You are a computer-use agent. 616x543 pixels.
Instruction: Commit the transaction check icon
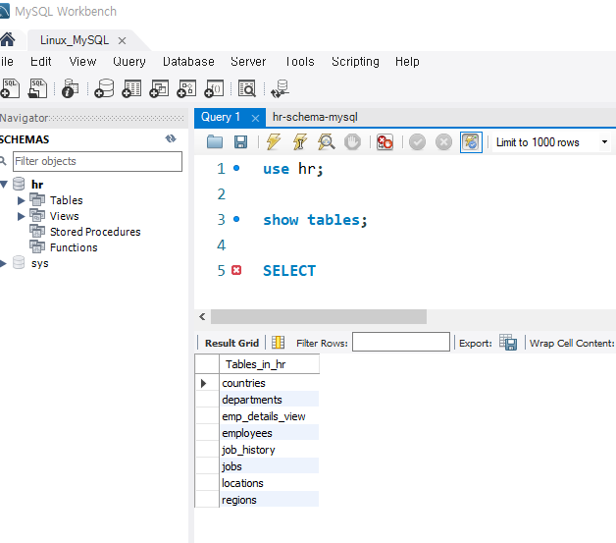click(x=417, y=142)
